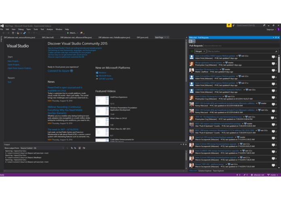Screen dimensions: 281x200
Task: Click the green plus create pull request icon
Action: pyautogui.click(x=192, y=51)
